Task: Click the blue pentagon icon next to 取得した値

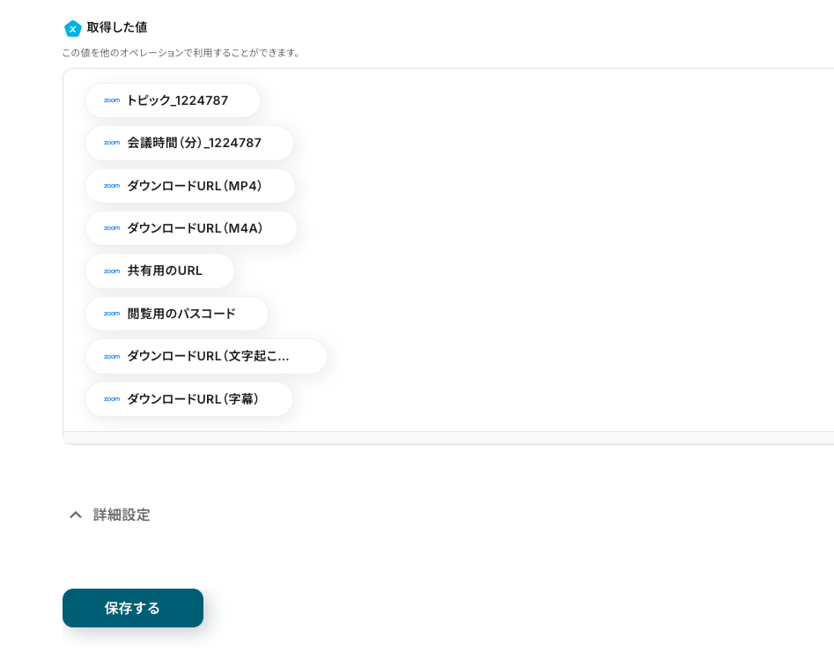Action: [73, 28]
